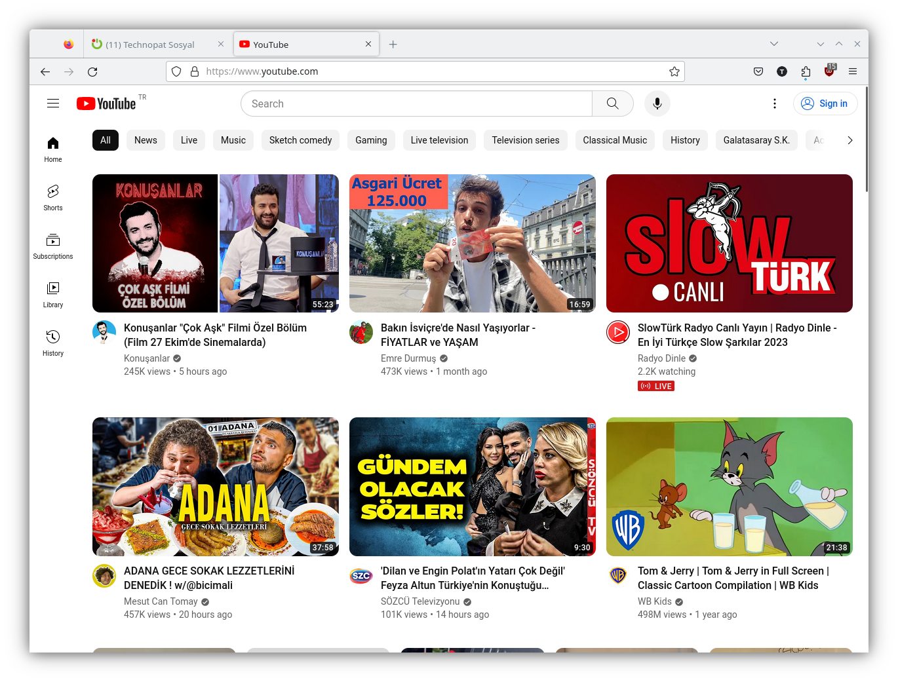The image size is (898, 682).
Task: Filter videos by News chip
Action: point(146,140)
